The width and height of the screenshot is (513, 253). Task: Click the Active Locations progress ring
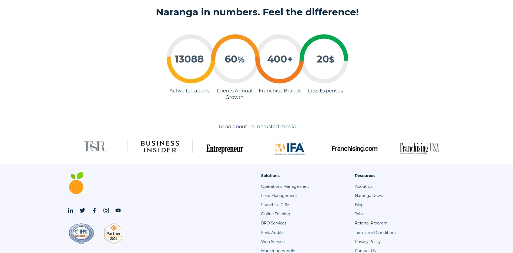point(189,59)
